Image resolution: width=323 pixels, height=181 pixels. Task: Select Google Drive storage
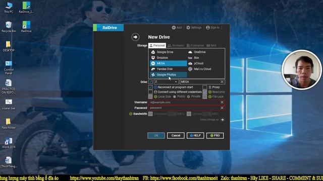pyautogui.click(x=168, y=52)
